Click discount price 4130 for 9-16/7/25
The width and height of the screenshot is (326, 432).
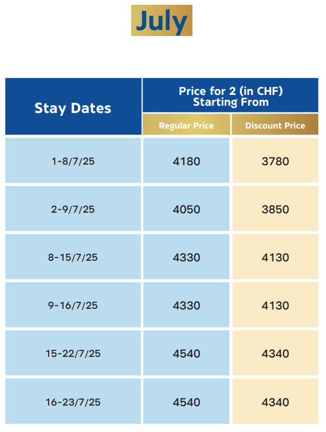click(x=275, y=305)
